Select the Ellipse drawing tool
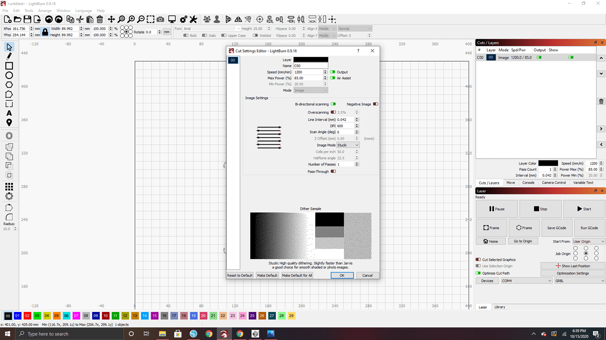 pyautogui.click(x=9, y=75)
